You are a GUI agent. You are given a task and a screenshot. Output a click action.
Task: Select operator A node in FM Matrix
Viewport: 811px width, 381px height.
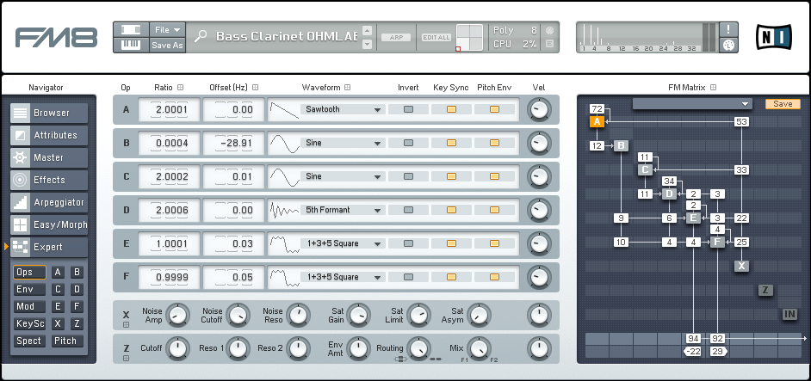(x=597, y=122)
